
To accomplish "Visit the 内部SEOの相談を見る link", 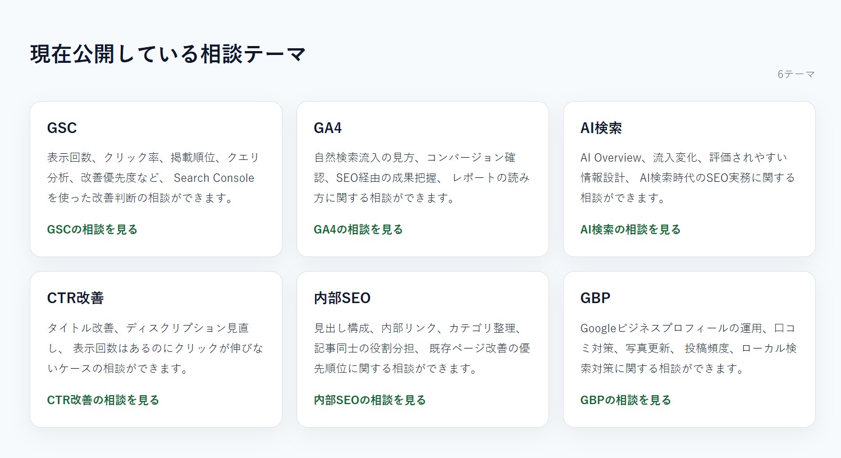I will (369, 400).
